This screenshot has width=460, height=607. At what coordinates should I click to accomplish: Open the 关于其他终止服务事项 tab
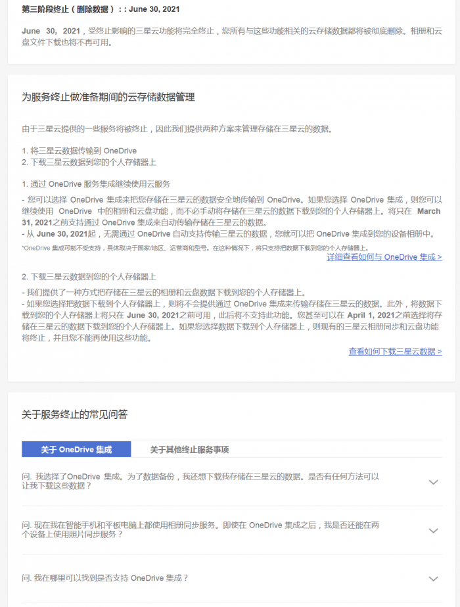[189, 449]
